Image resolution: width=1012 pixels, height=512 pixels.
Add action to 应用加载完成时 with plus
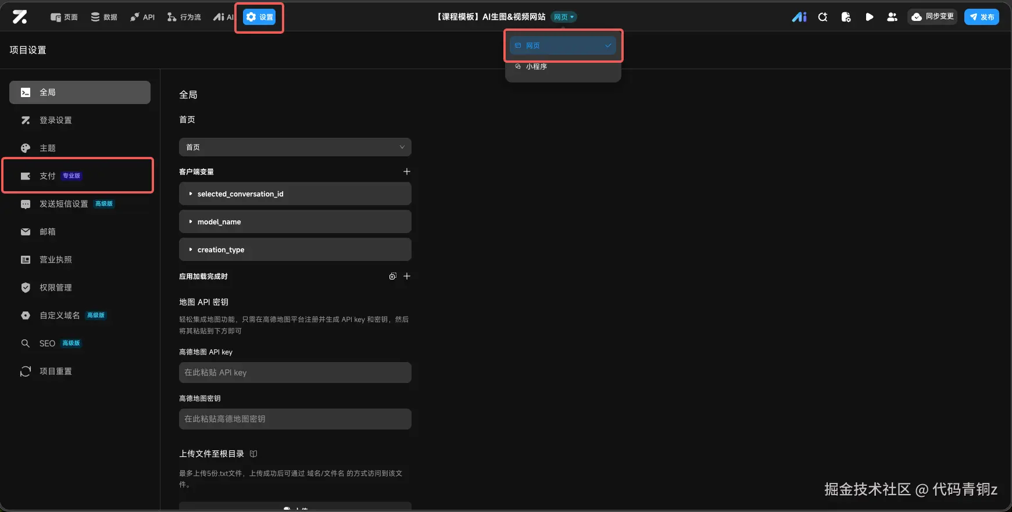(x=407, y=276)
